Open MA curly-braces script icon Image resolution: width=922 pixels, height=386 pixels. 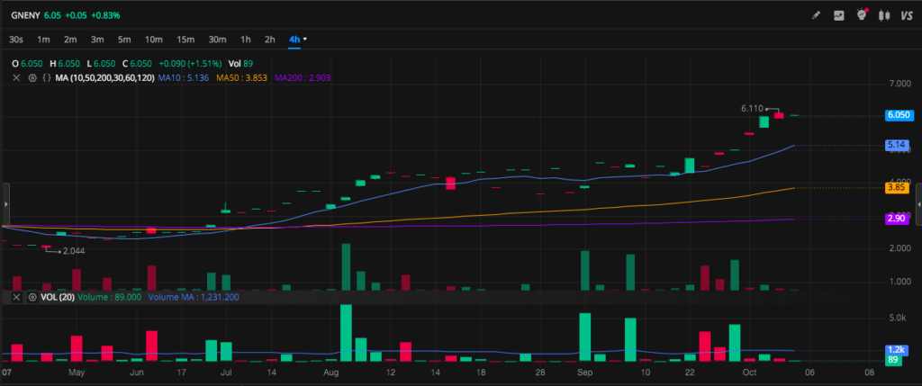click(46, 79)
